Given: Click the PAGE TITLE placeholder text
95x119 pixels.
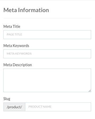Looking at the screenshot, I should (x=14, y=34).
